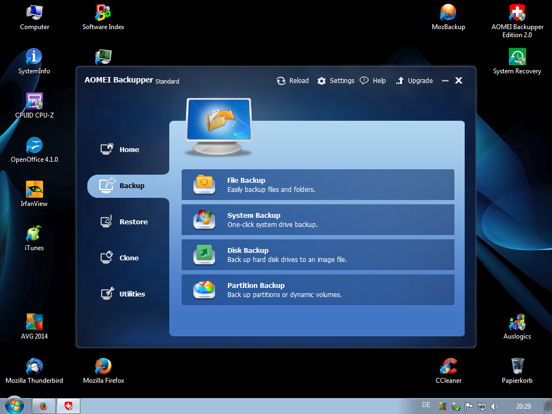Click the System Backup Windows icon
This screenshot has height=414, width=552.
coord(204,219)
